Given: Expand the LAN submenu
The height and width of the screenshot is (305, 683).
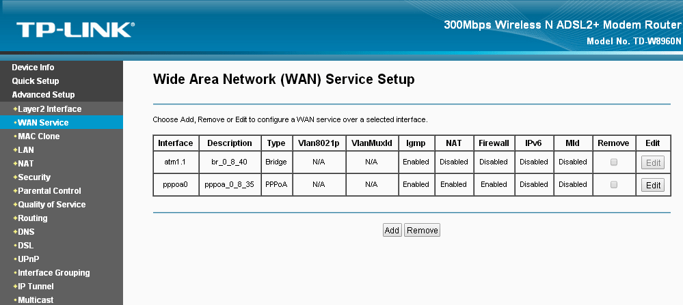Looking at the screenshot, I should [26, 150].
